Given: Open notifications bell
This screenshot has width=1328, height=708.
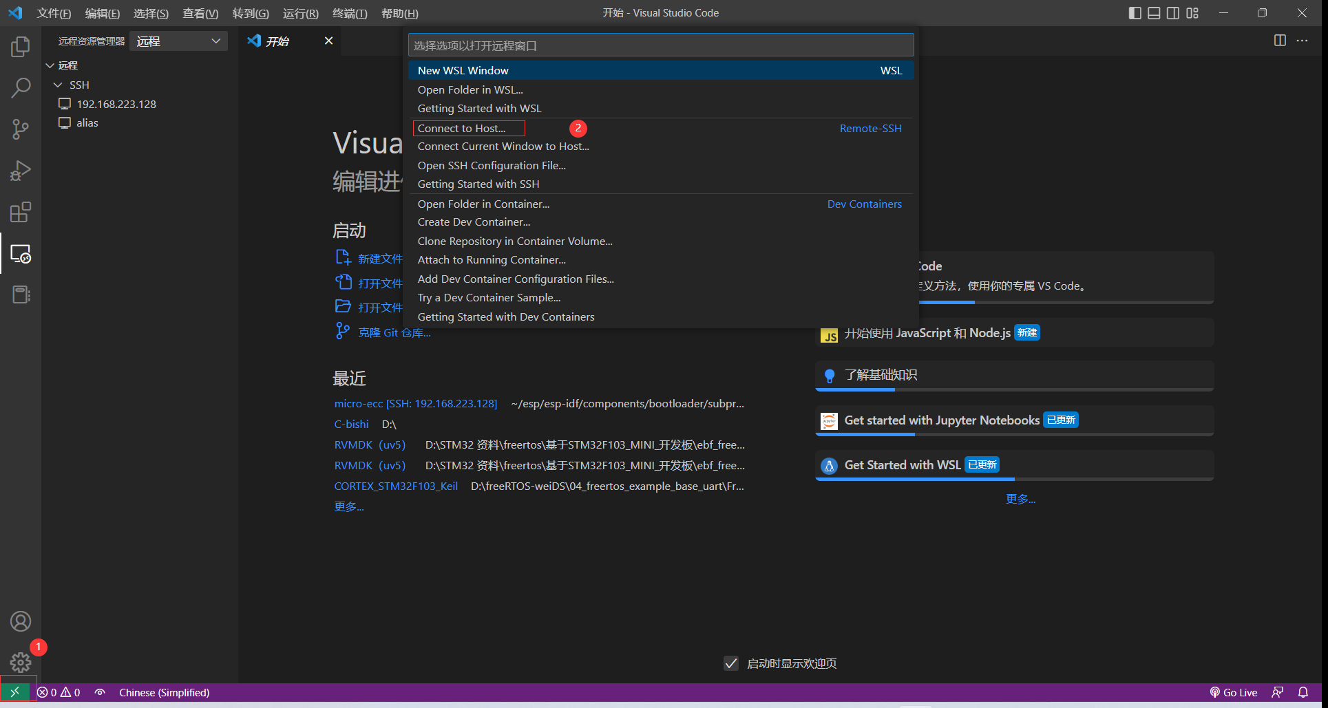Looking at the screenshot, I should 1303,692.
